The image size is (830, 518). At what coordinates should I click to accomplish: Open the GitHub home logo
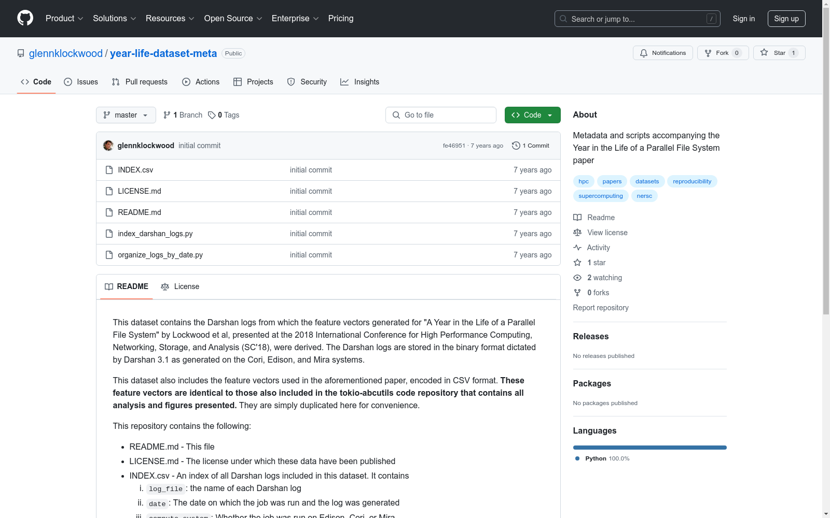tap(25, 19)
